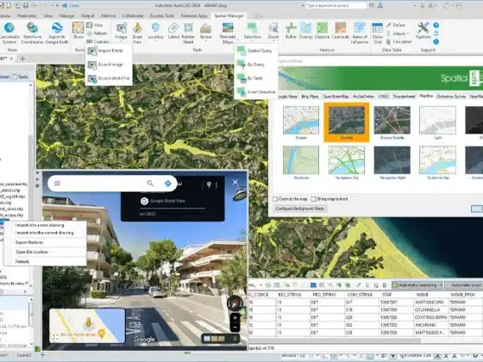483x362 pixels.
Task: Open Automatic centering dropdown
Action: [441, 285]
